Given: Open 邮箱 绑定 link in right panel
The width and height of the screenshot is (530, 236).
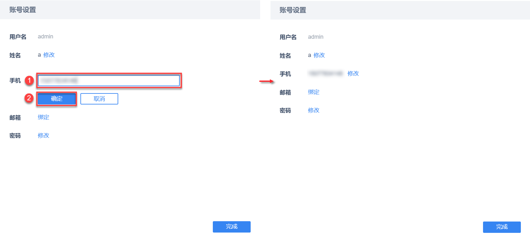Looking at the screenshot, I should (314, 92).
